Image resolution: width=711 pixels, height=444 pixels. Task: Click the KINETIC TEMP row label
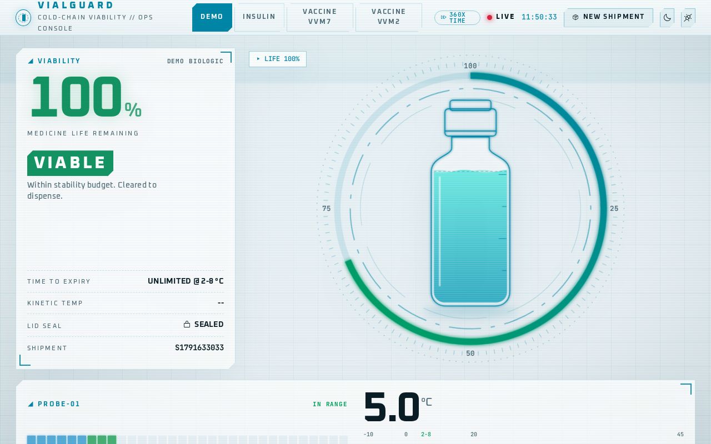[55, 303]
